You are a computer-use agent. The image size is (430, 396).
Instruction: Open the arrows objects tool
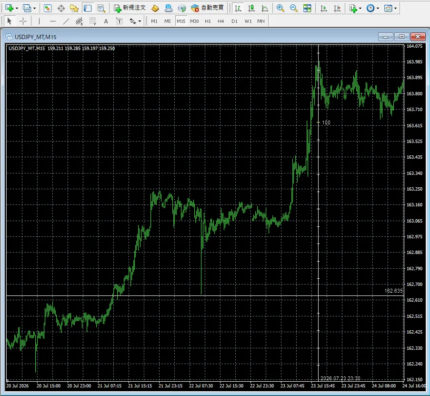coord(133,21)
